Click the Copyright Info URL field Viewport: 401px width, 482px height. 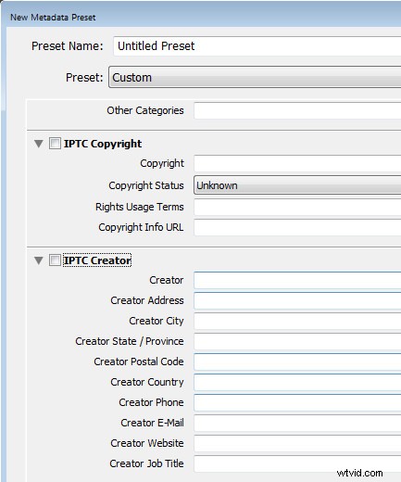tap(297, 227)
